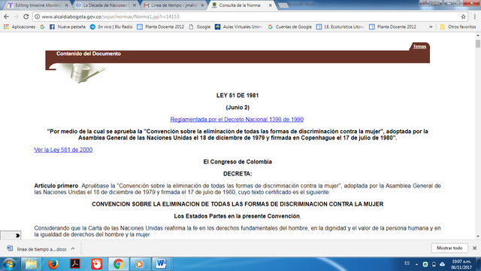The height and width of the screenshot is (271, 481).
Task: Show more bookmarks with the double chevron
Action: point(431,27)
